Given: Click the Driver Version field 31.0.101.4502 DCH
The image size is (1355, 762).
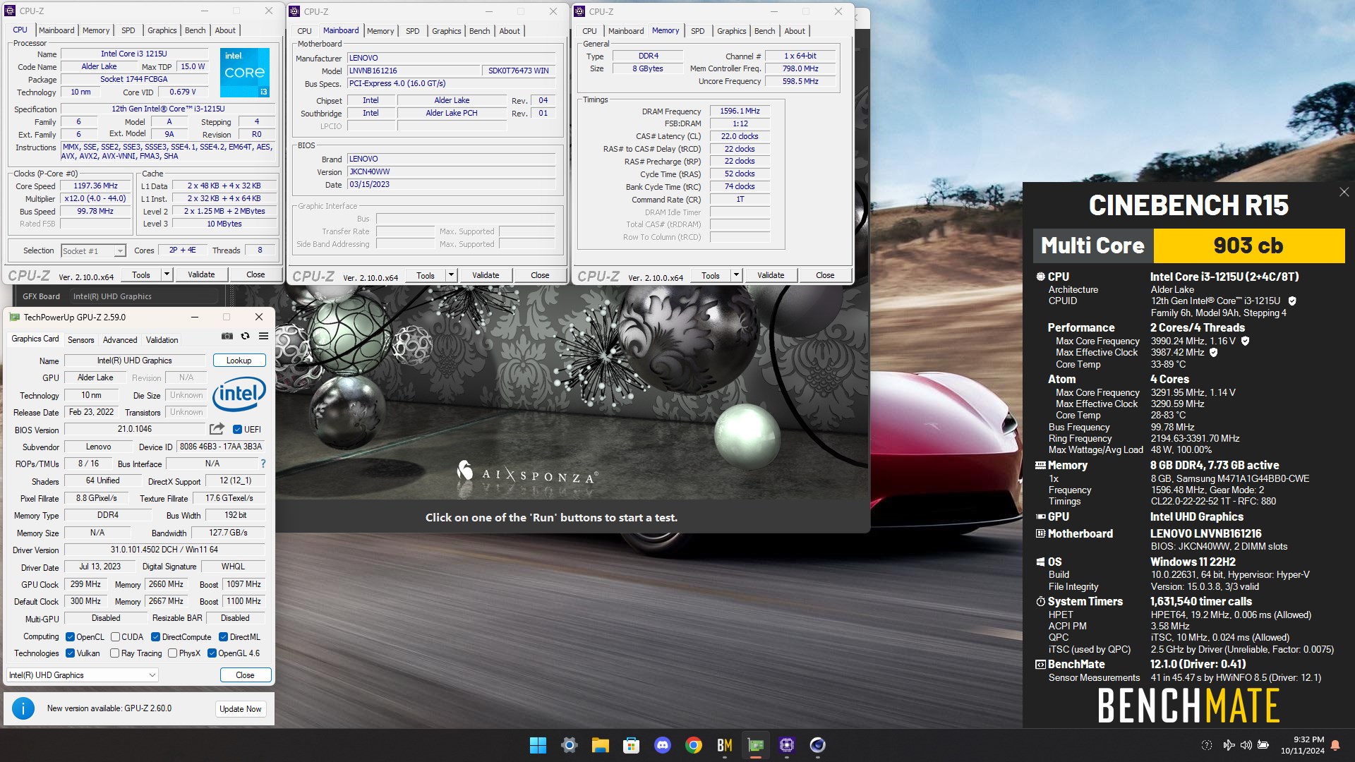Looking at the screenshot, I should (164, 550).
